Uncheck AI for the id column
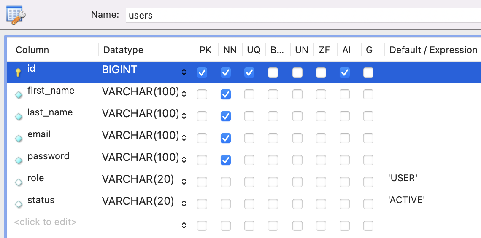The height and width of the screenshot is (238, 481). pos(344,72)
